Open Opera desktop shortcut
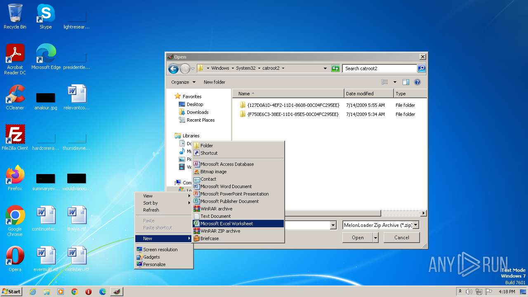528x297 pixels. [x=15, y=259]
